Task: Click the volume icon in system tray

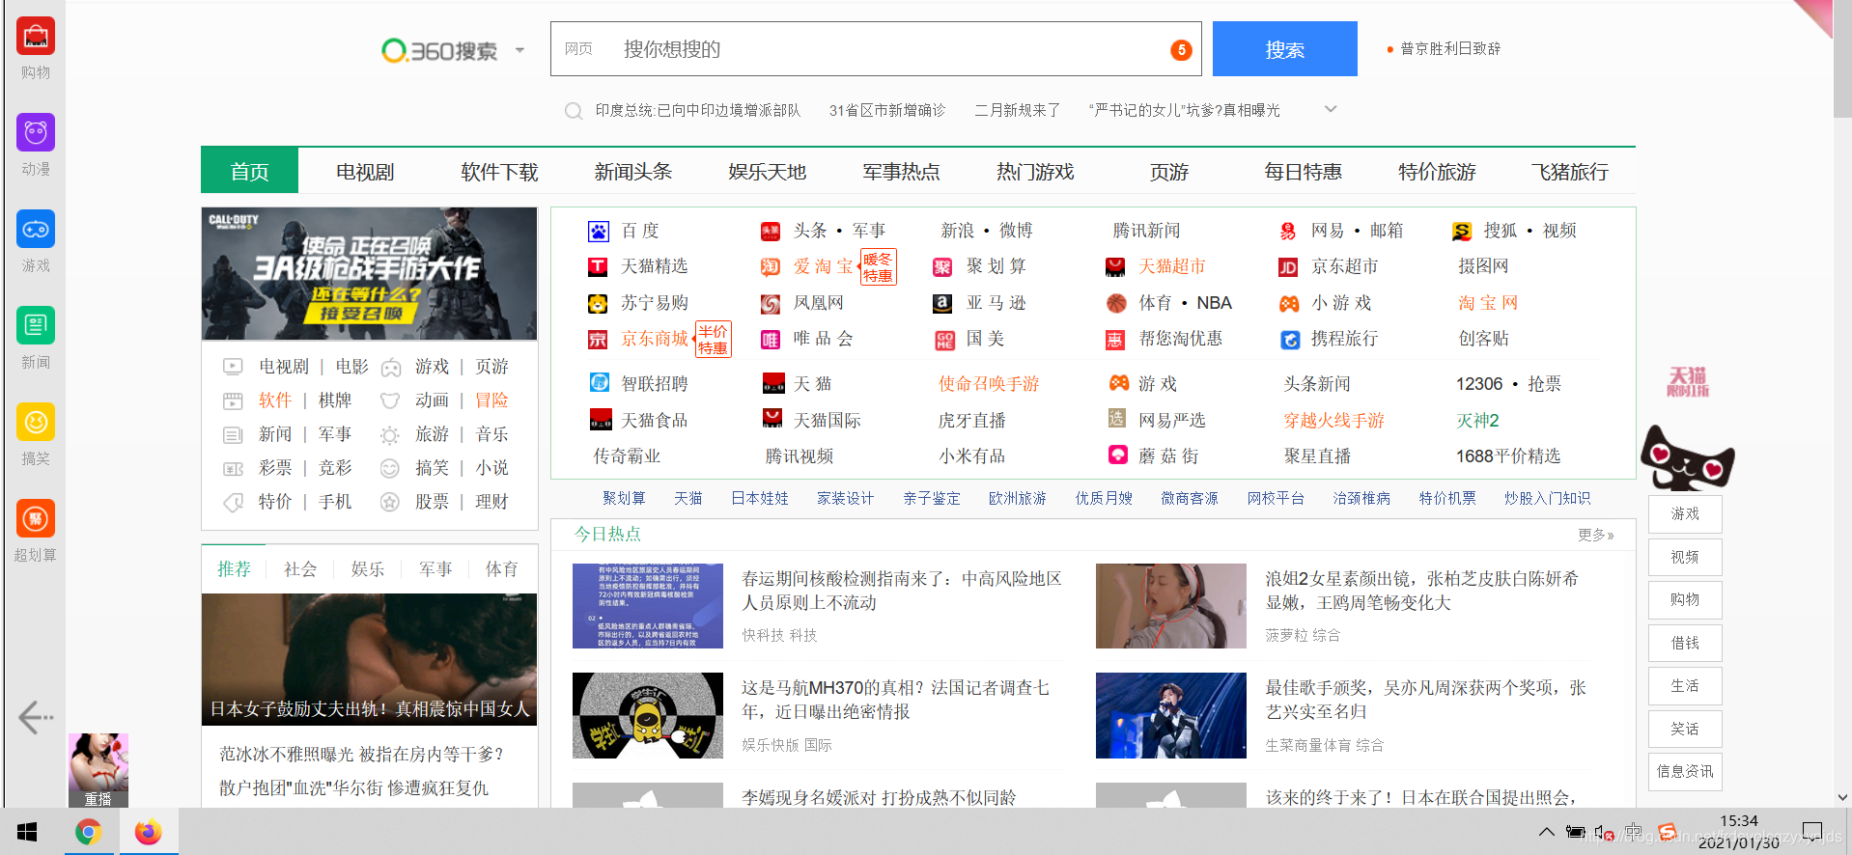Action: tap(1604, 833)
